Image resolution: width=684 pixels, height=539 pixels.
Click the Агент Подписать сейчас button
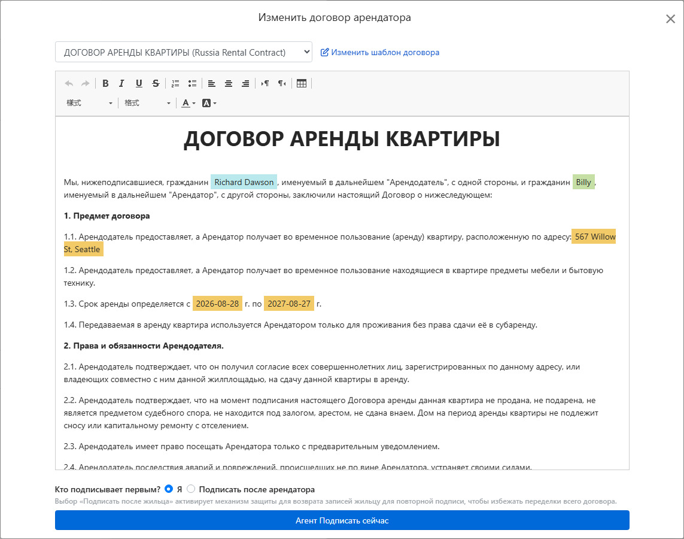(x=342, y=520)
